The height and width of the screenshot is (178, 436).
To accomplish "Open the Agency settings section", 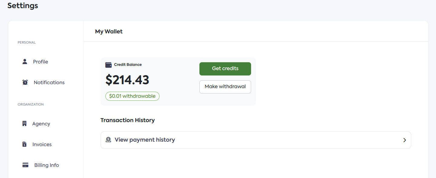I will coord(41,124).
